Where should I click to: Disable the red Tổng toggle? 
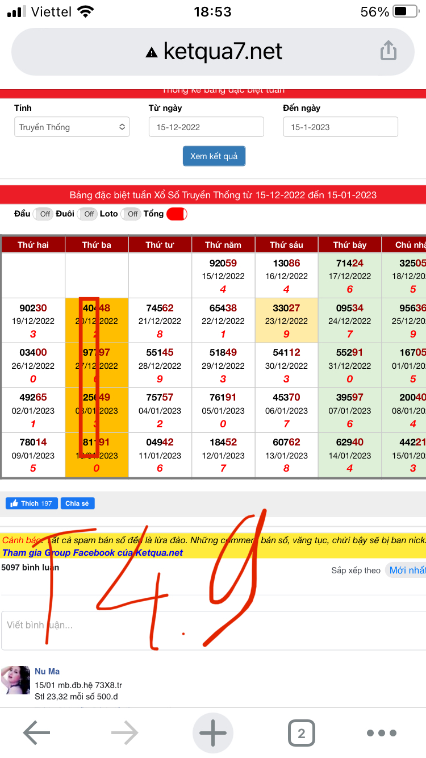[x=177, y=214]
